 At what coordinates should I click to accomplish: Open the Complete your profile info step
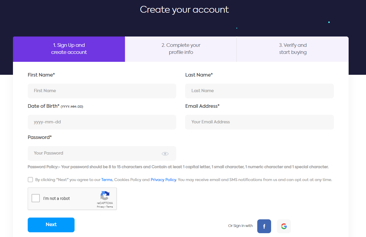[x=181, y=49]
